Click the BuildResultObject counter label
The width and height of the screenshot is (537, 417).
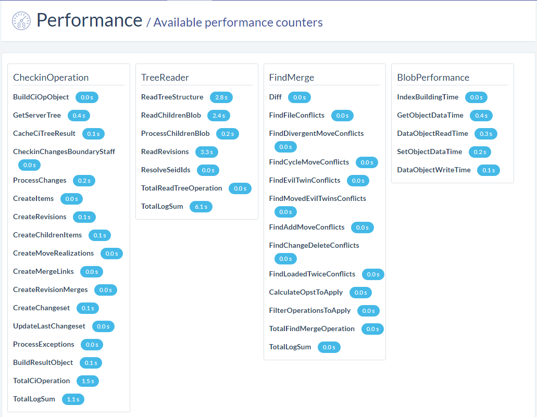click(43, 362)
